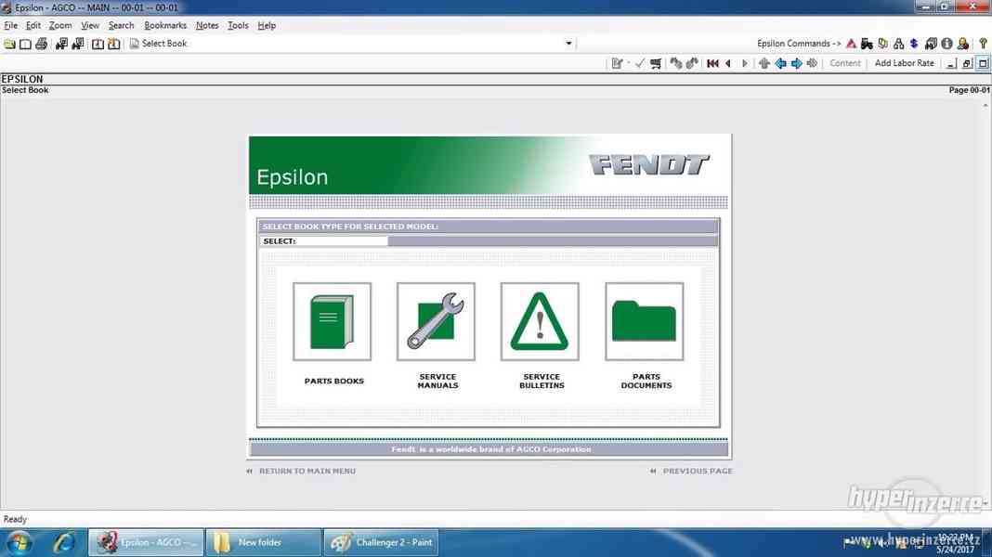The height and width of the screenshot is (557, 992).
Task: Minimize the inner document window
Action: (x=951, y=63)
